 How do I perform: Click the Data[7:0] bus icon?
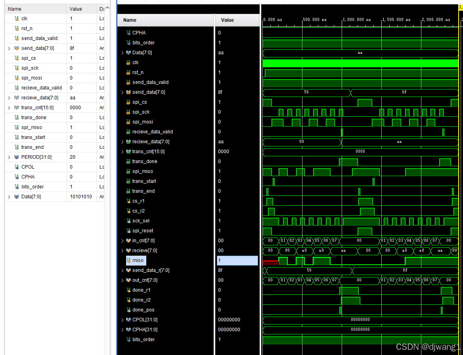128,52
